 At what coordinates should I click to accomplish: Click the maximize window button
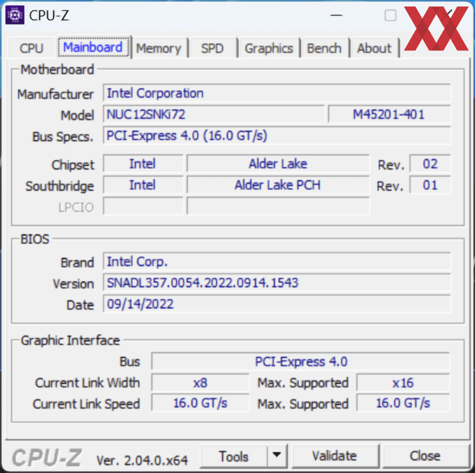(x=390, y=15)
